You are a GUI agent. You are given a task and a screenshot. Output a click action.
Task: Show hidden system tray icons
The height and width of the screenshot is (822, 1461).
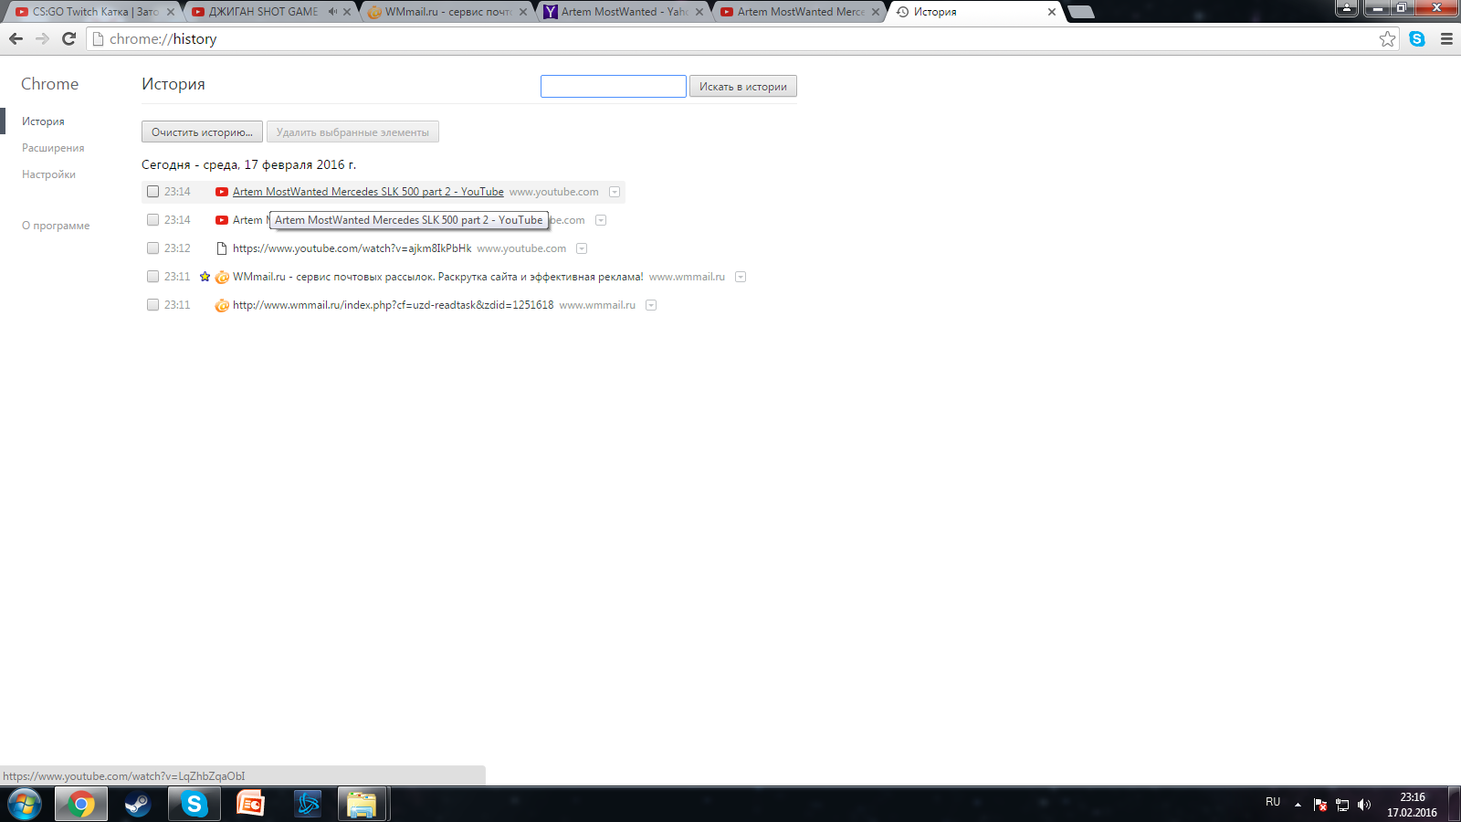tap(1298, 805)
